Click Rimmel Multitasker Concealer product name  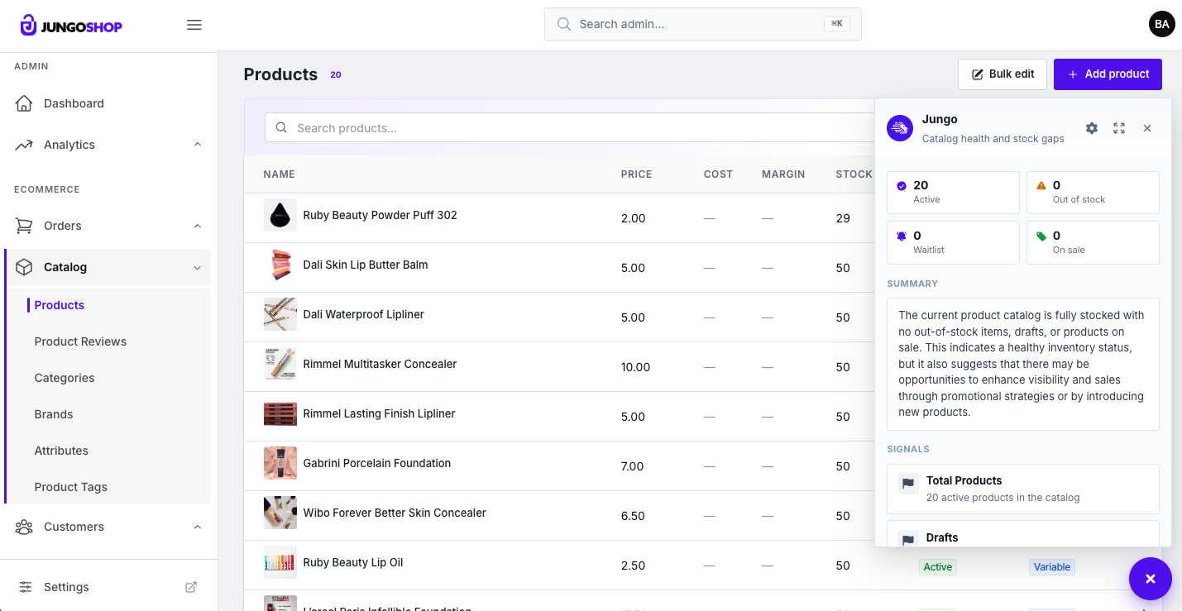pos(380,364)
